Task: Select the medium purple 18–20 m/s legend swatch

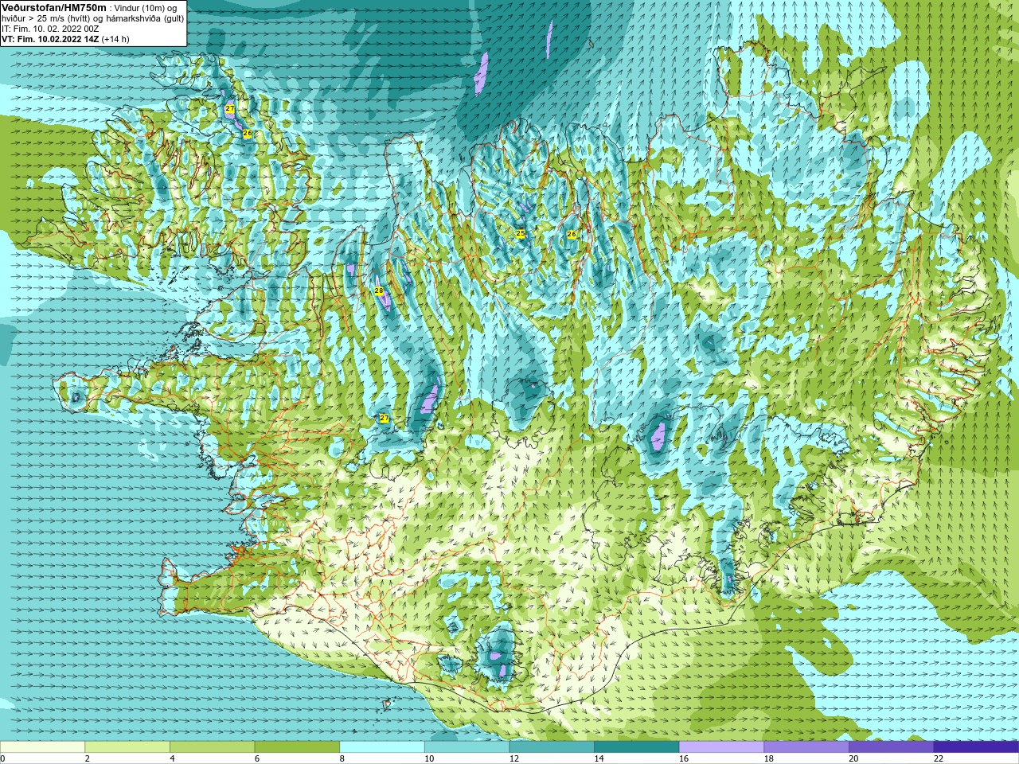Action: [806, 747]
